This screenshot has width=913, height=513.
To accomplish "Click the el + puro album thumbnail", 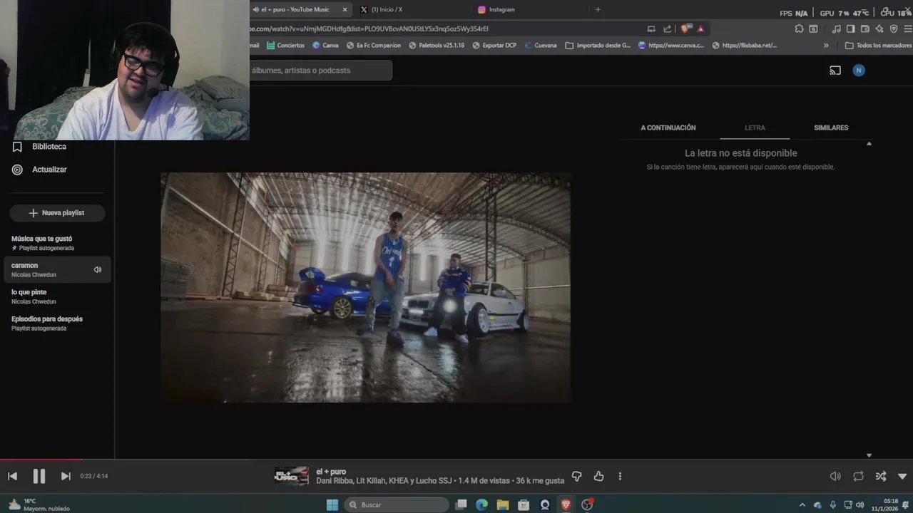I will (x=292, y=476).
